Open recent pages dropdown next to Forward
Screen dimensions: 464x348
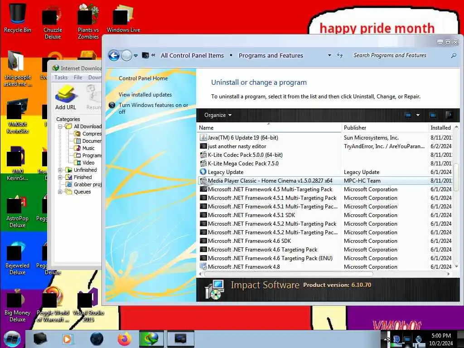click(135, 56)
